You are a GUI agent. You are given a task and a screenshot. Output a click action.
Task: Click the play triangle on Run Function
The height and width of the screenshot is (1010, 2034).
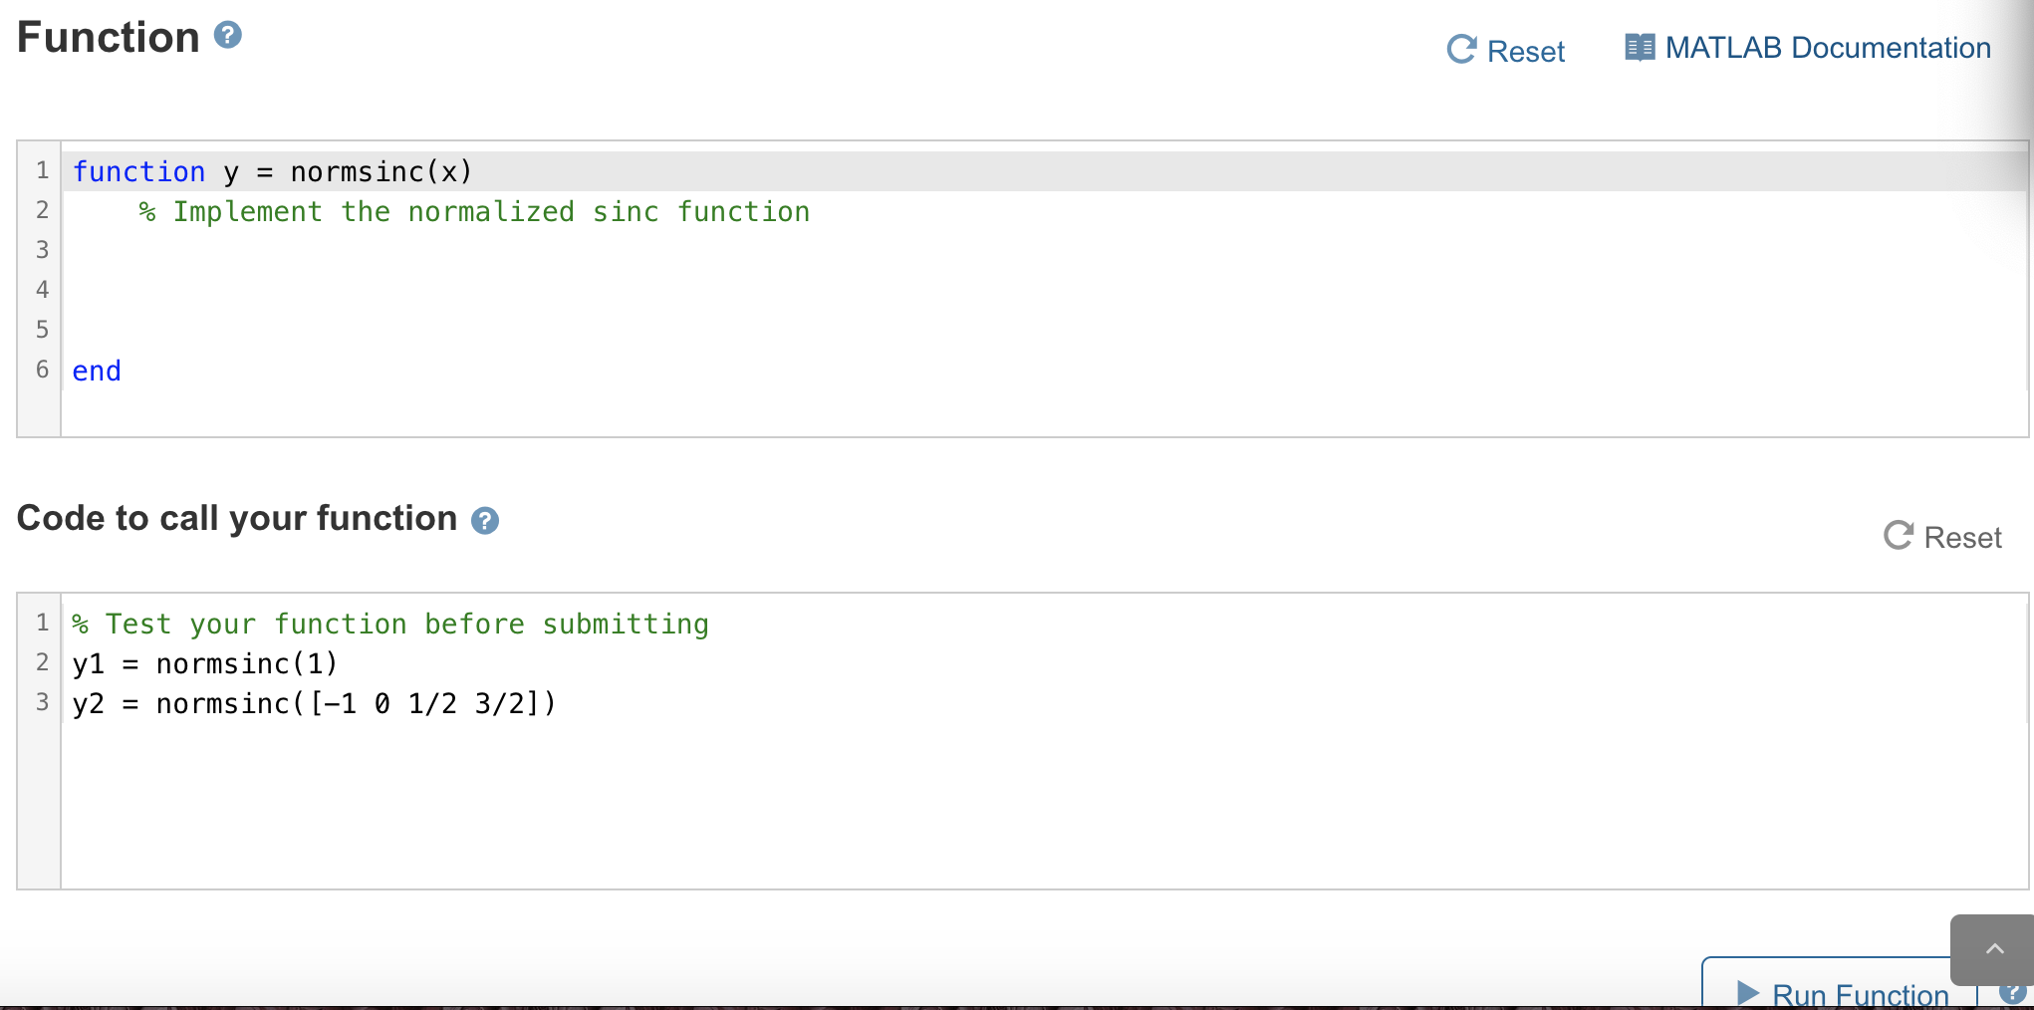pyautogui.click(x=1748, y=993)
